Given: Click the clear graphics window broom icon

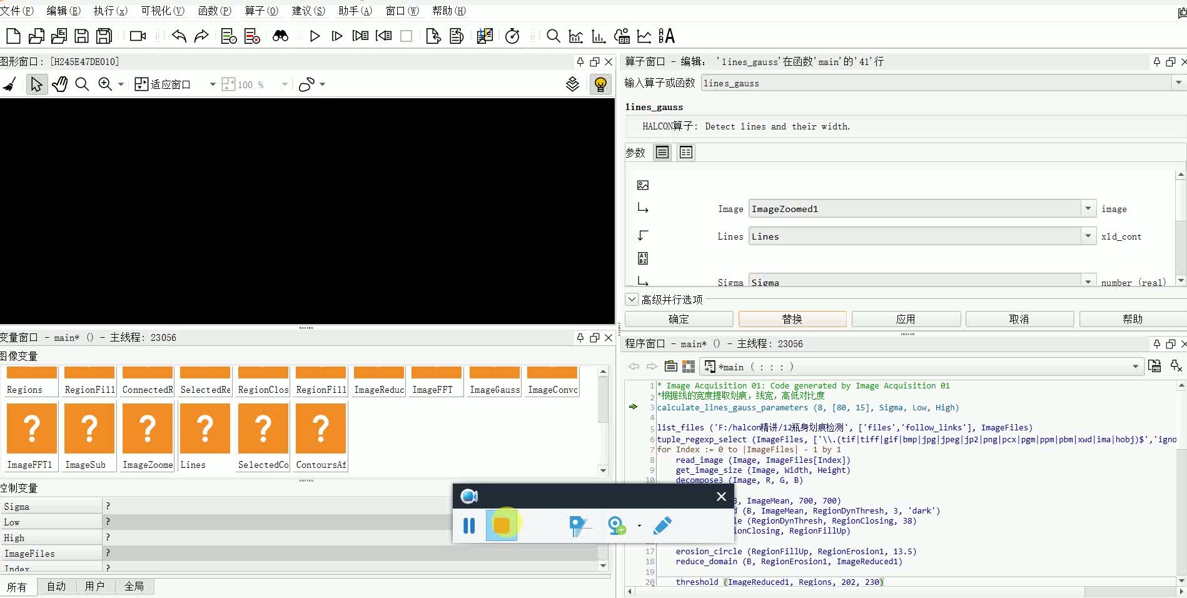Looking at the screenshot, I should pyautogui.click(x=9, y=84).
